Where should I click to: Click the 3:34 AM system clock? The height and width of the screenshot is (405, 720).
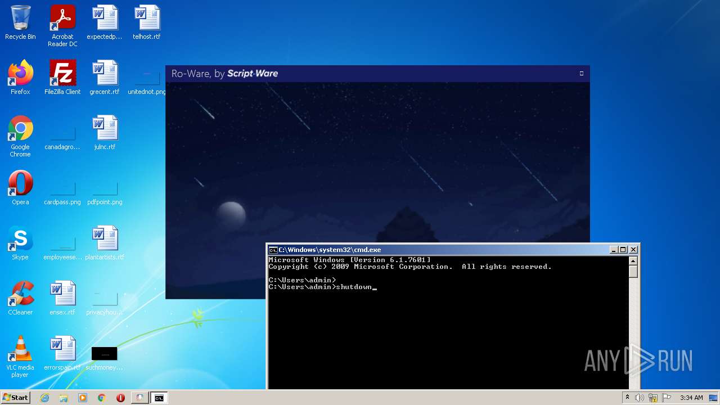pos(691,398)
